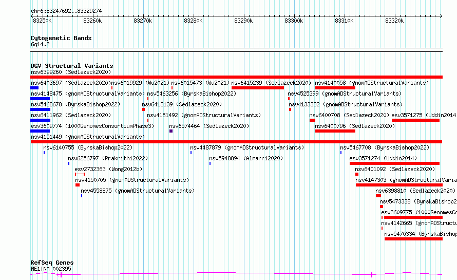The image size is (457, 280).
Task: Click nsv6256797 (Prakrithi2022) variant
Action: (108, 158)
